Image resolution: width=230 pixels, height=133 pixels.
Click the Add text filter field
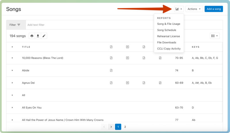click(x=124, y=25)
